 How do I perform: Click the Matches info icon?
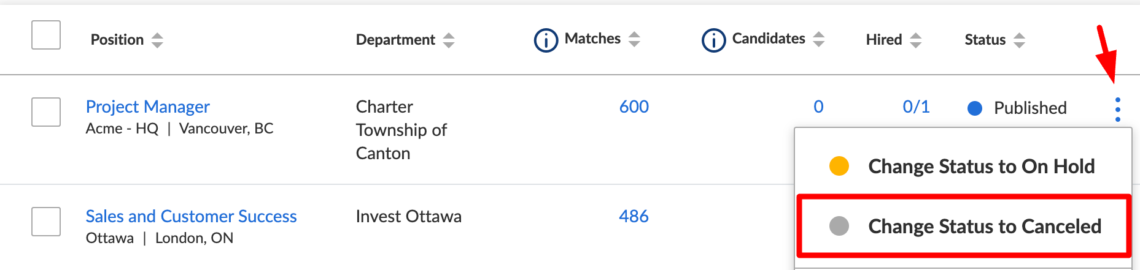[x=546, y=40]
